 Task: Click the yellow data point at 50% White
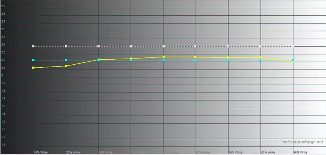(x=164, y=57)
